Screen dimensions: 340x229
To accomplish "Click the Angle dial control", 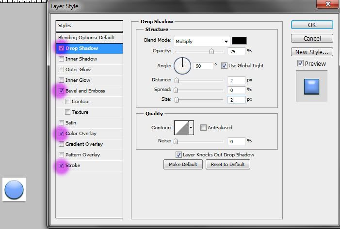I will (x=182, y=66).
